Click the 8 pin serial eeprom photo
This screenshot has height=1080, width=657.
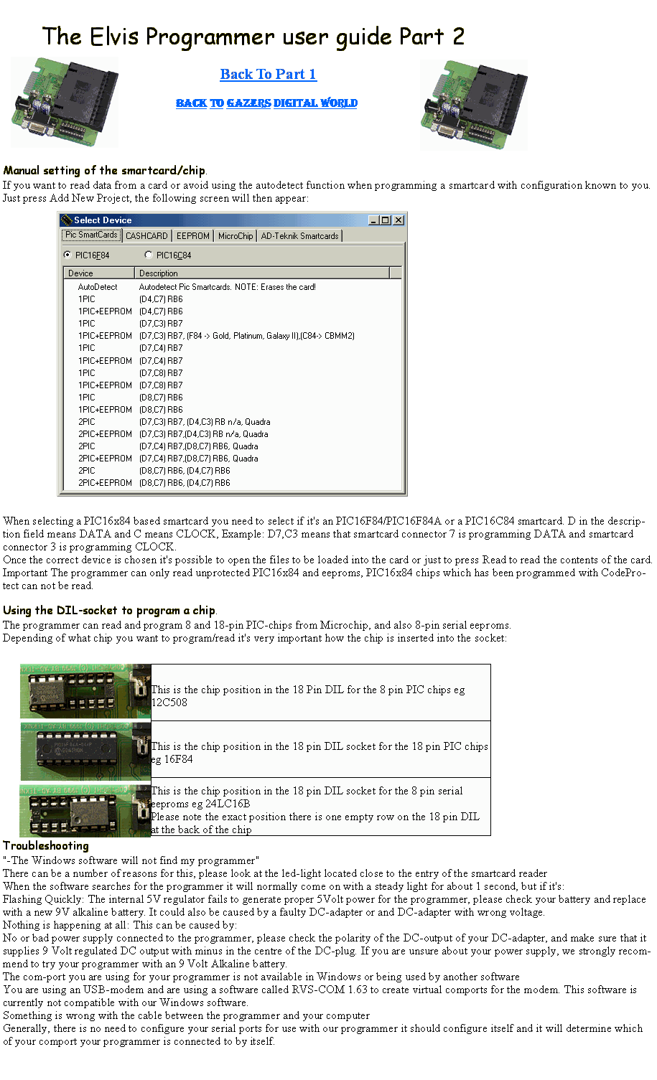[85, 809]
